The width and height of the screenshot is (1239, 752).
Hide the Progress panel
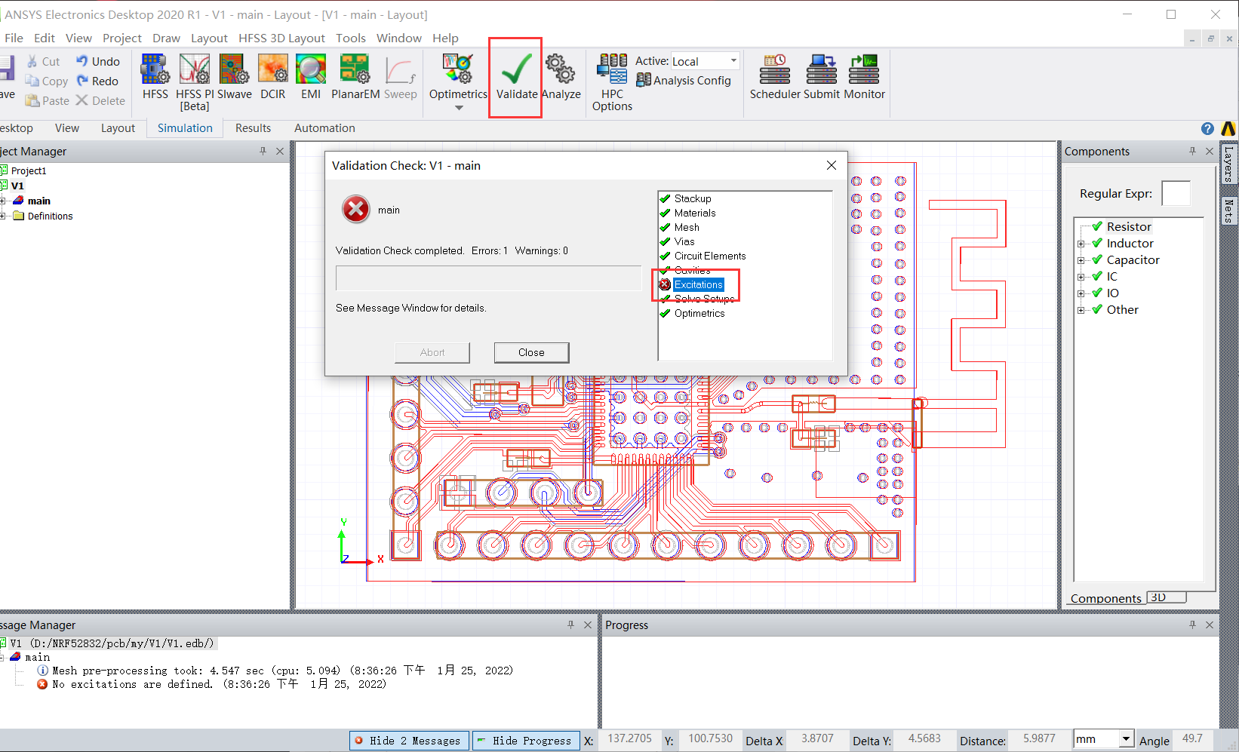526,740
